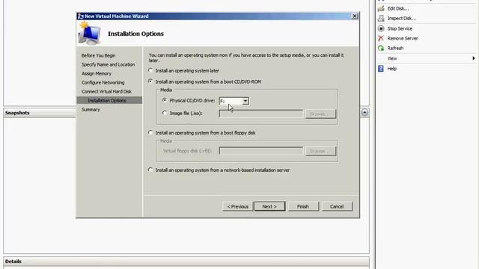Image resolution: width=479 pixels, height=269 pixels.
Task: Click Browse button for virtual floppy disk
Action: coord(320,151)
